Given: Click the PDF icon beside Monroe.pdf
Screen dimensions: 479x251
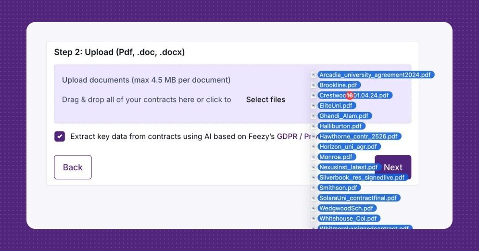Looking at the screenshot, I should pyautogui.click(x=313, y=157).
